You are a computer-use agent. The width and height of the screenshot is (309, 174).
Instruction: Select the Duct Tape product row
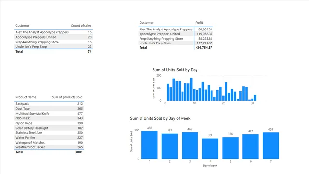[49, 108]
